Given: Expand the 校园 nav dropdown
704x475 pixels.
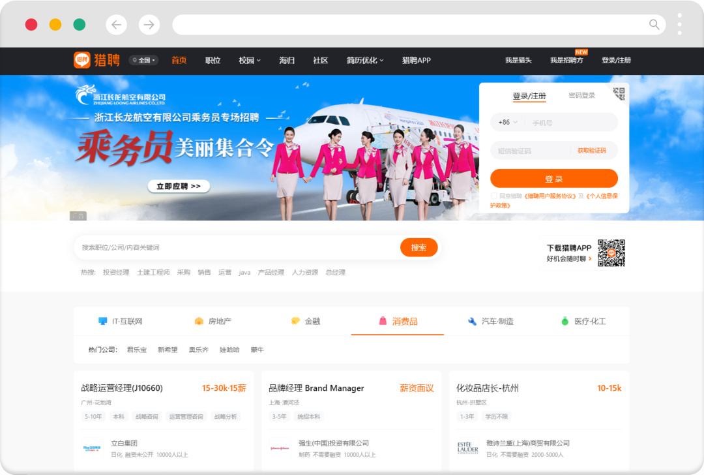Looking at the screenshot, I should (x=250, y=60).
